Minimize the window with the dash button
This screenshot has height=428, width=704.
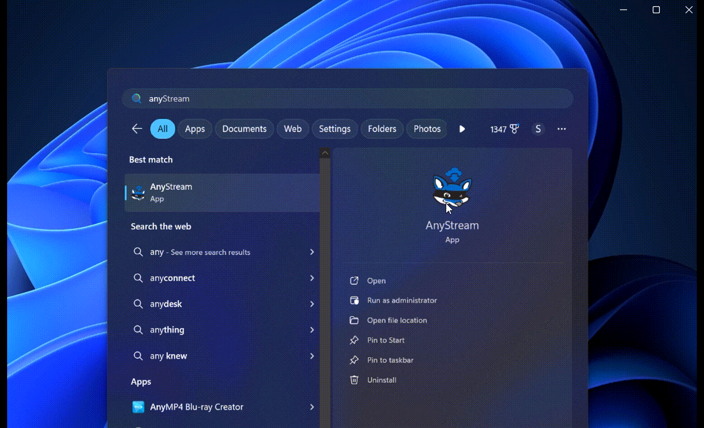click(x=623, y=10)
